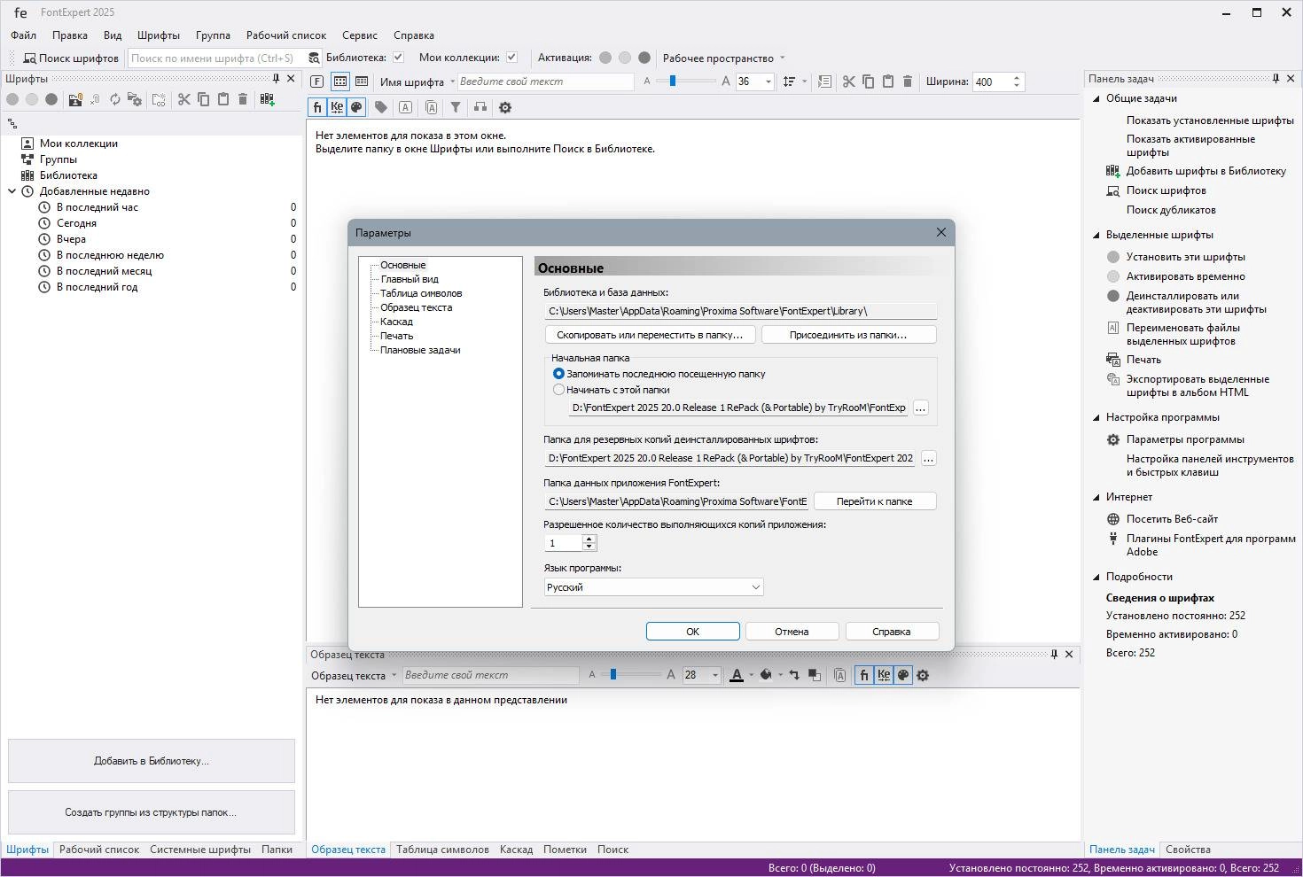Click the refresh icon in the Шрифты panel toolbar
The width and height of the screenshot is (1303, 877).
[114, 99]
